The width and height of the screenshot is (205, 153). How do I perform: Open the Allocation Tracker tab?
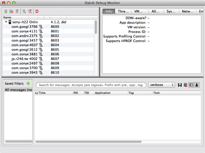coord(155,11)
